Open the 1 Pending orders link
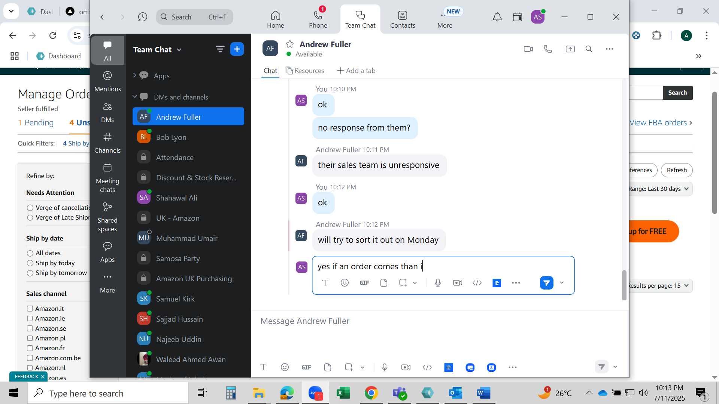Image resolution: width=719 pixels, height=404 pixels. point(36,123)
